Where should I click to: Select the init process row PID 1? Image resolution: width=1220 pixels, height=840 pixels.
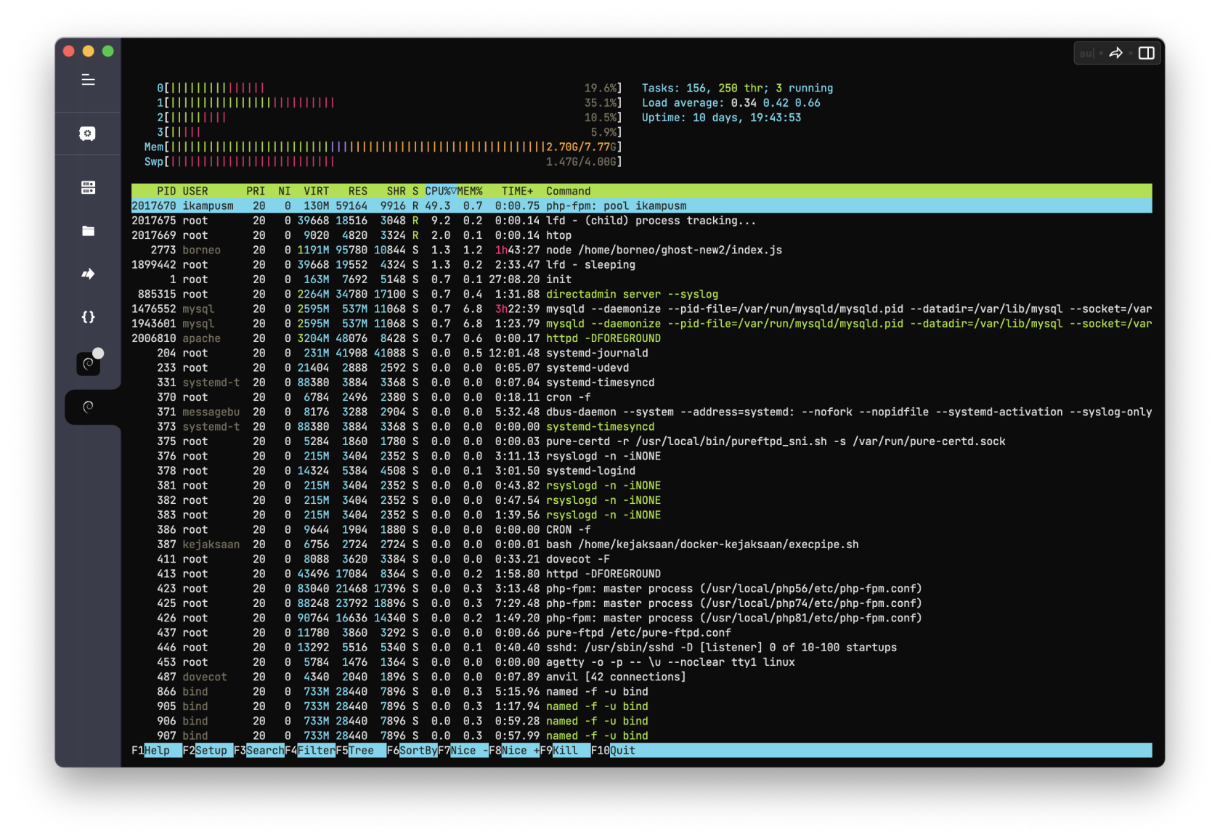641,280
